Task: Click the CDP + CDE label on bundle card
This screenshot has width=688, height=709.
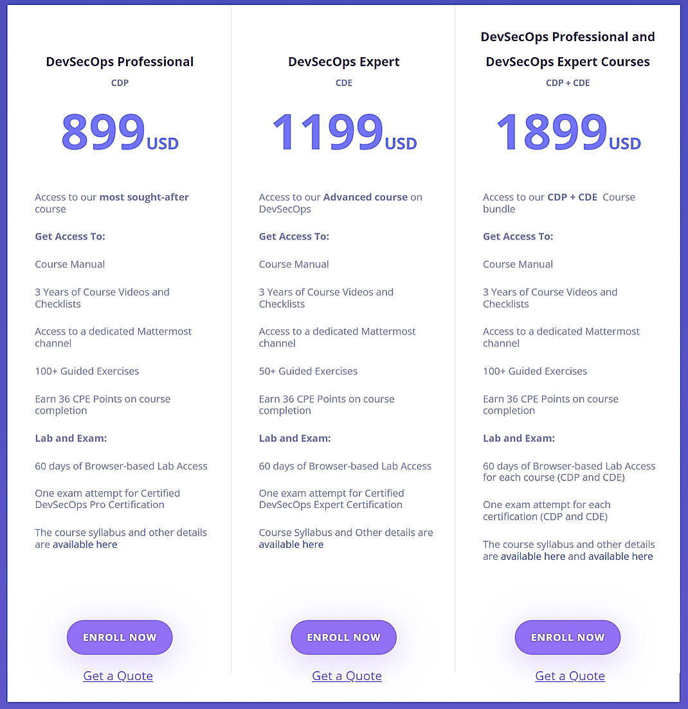Action: [x=568, y=83]
